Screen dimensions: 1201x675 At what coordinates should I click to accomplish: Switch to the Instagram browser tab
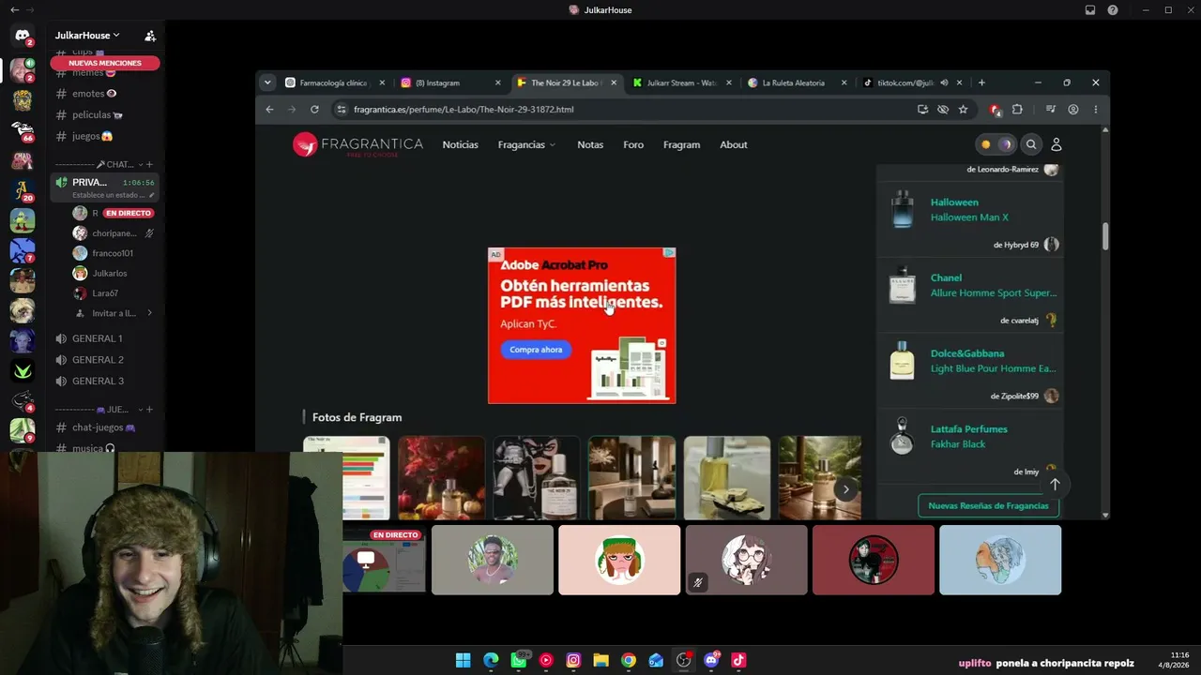(448, 82)
